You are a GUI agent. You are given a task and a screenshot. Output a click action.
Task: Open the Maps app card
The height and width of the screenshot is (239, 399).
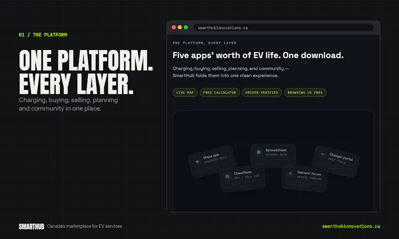[212, 161]
